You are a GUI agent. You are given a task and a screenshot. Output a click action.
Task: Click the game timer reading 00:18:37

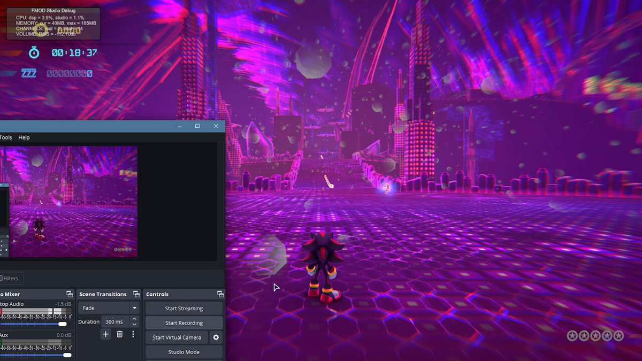[x=74, y=53]
